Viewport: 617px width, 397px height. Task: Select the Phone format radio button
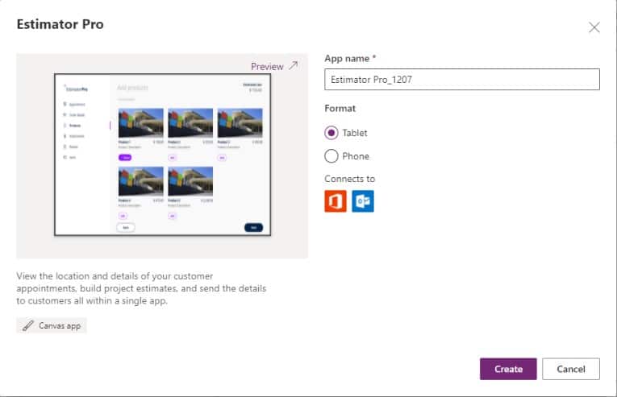(331, 156)
